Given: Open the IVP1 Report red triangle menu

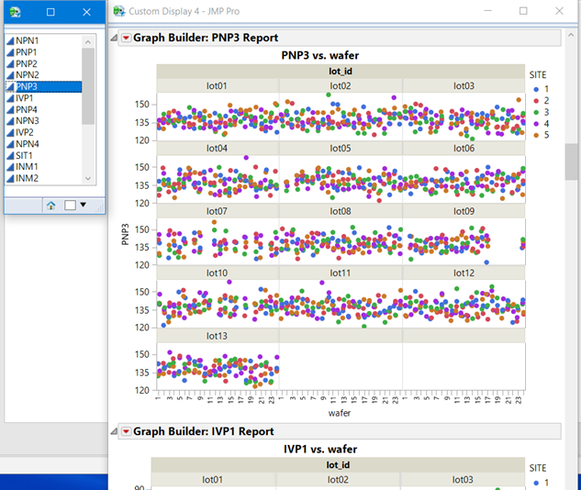Looking at the screenshot, I should coord(127,431).
